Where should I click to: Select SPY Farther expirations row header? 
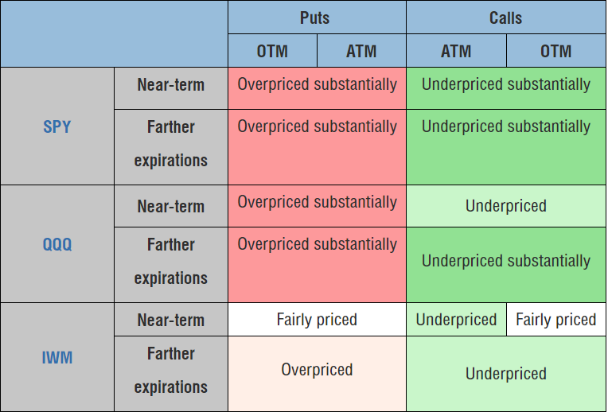click(171, 147)
